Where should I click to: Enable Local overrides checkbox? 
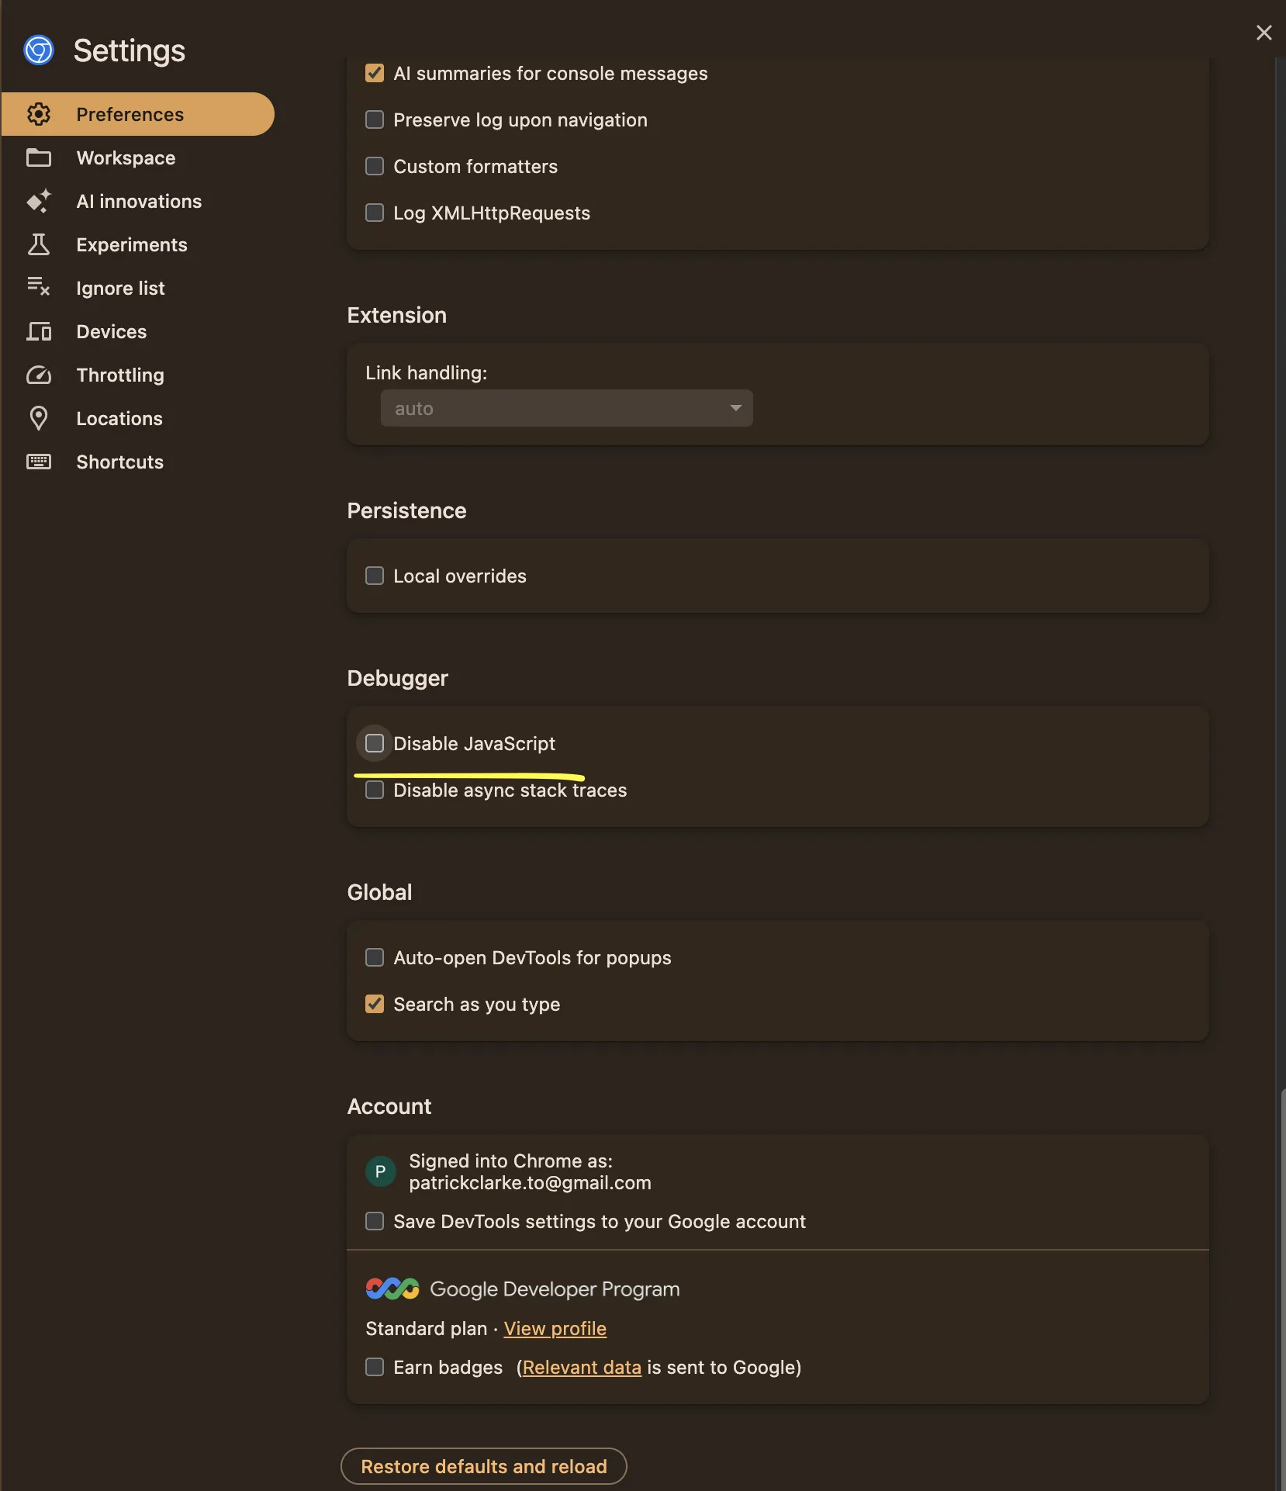tap(375, 576)
